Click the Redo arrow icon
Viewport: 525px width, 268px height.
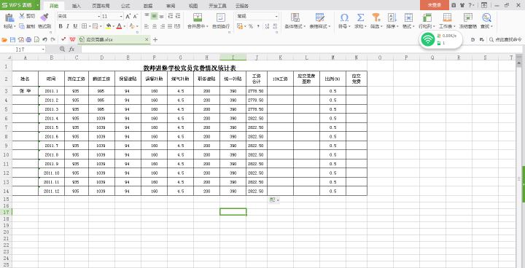coord(53,39)
